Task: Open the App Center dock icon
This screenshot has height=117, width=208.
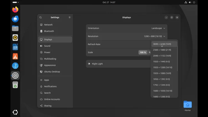Action: point(15,56)
